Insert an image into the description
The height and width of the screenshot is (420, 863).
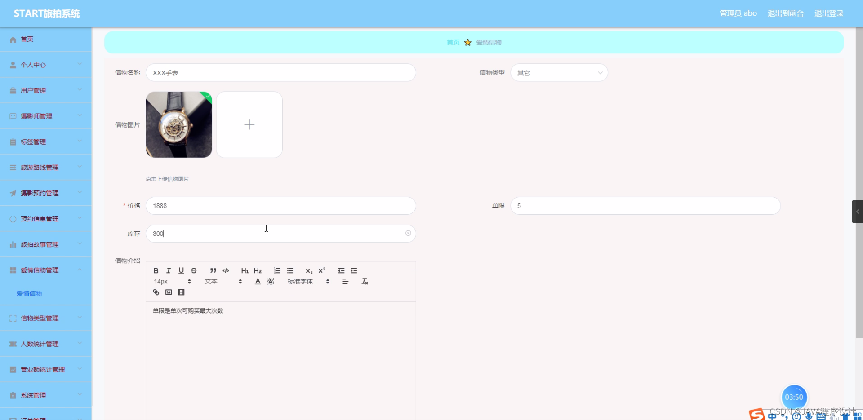[x=169, y=292]
